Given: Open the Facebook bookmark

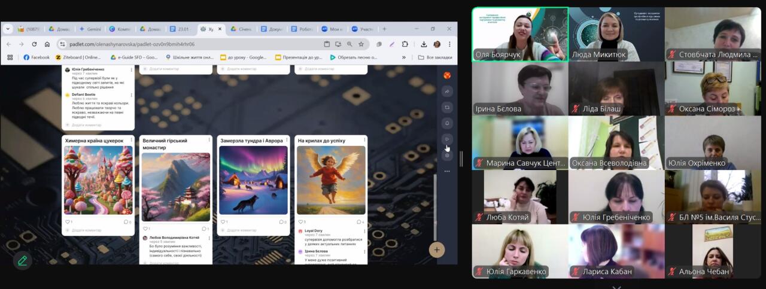Looking at the screenshot, I should 37,57.
